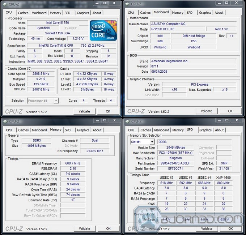Click Validate in the Mainboard window
This screenshot has width=246, height=235.
pyautogui.click(x=207, y=111)
